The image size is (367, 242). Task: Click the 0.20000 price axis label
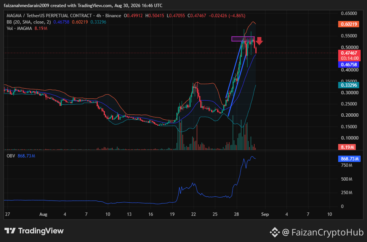point(350,115)
